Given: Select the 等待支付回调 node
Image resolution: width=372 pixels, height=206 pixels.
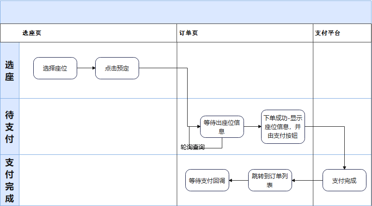Looking at the screenshot, I should point(207,180).
